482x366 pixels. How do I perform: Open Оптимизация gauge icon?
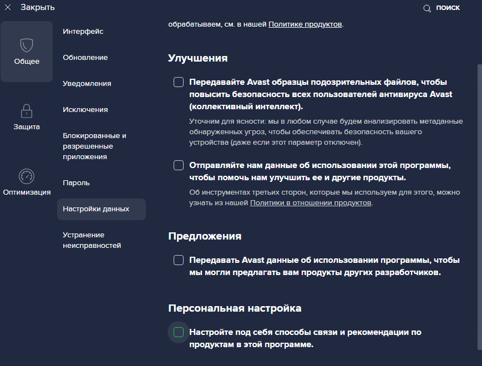(x=27, y=176)
